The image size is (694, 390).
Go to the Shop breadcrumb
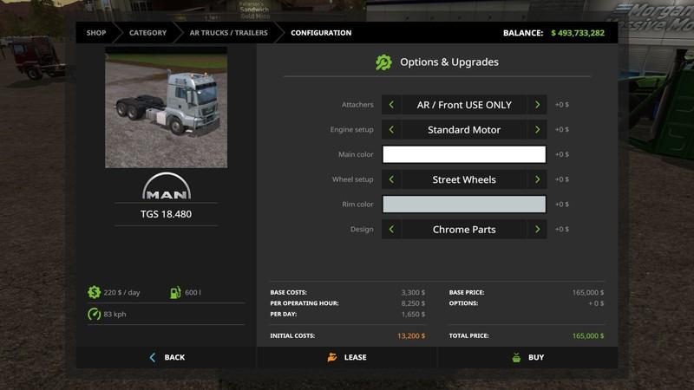[x=95, y=33]
